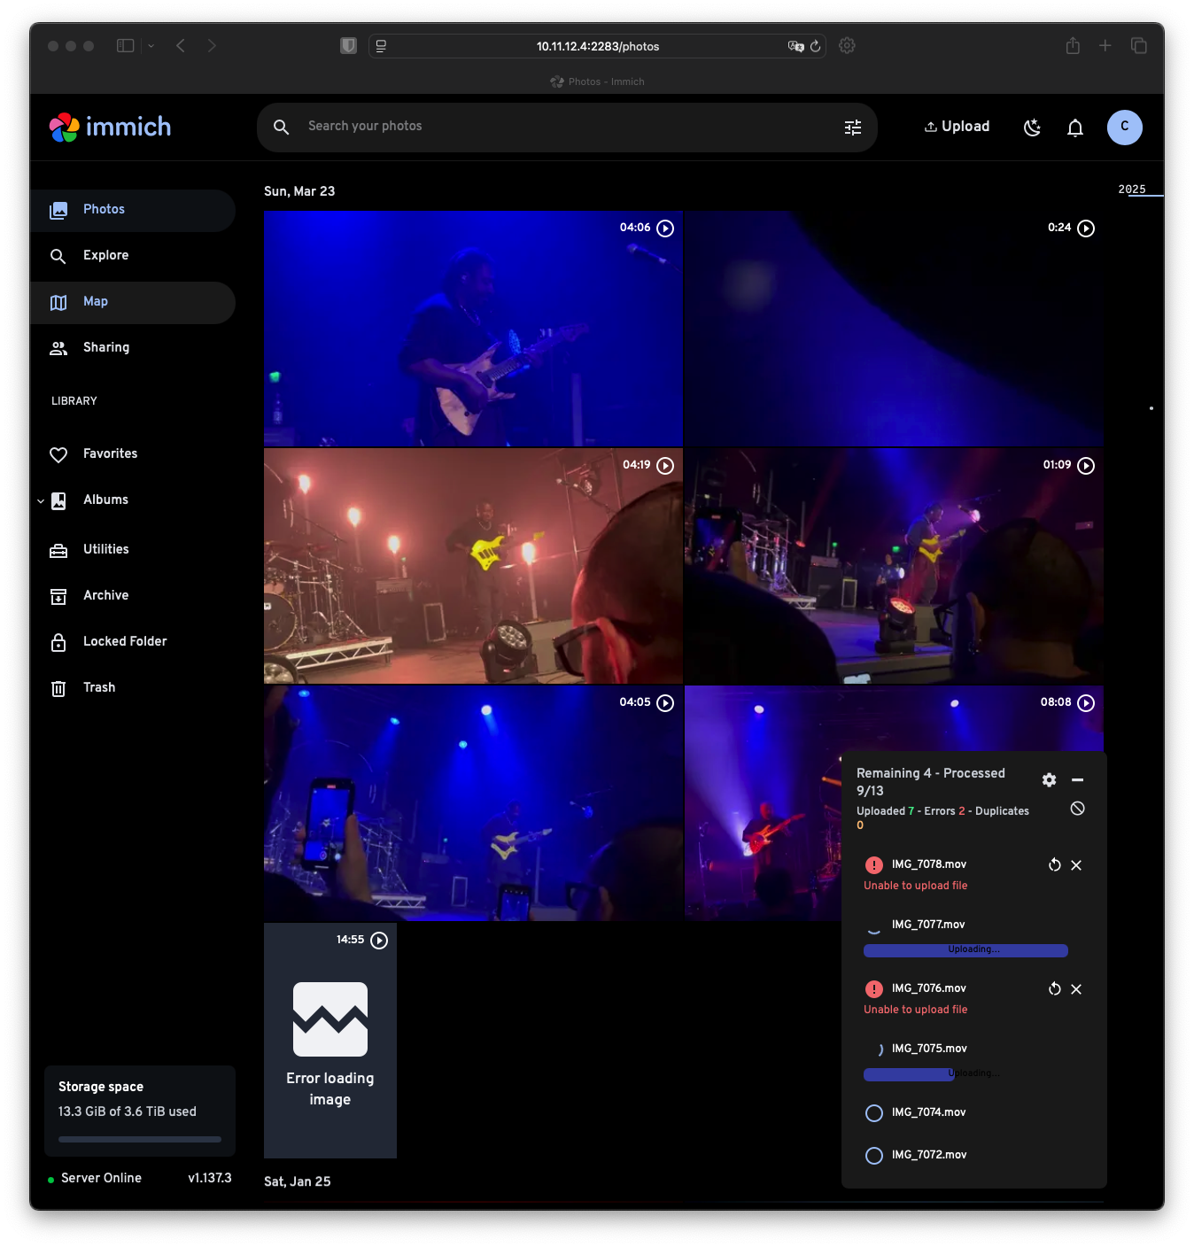Image resolution: width=1194 pixels, height=1247 pixels.
Task: Click the version v1.137.3 label
Action: coord(210,1178)
